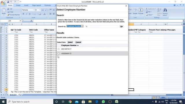Show outline level 1
185x104 pixels.
[x=1, y=24]
